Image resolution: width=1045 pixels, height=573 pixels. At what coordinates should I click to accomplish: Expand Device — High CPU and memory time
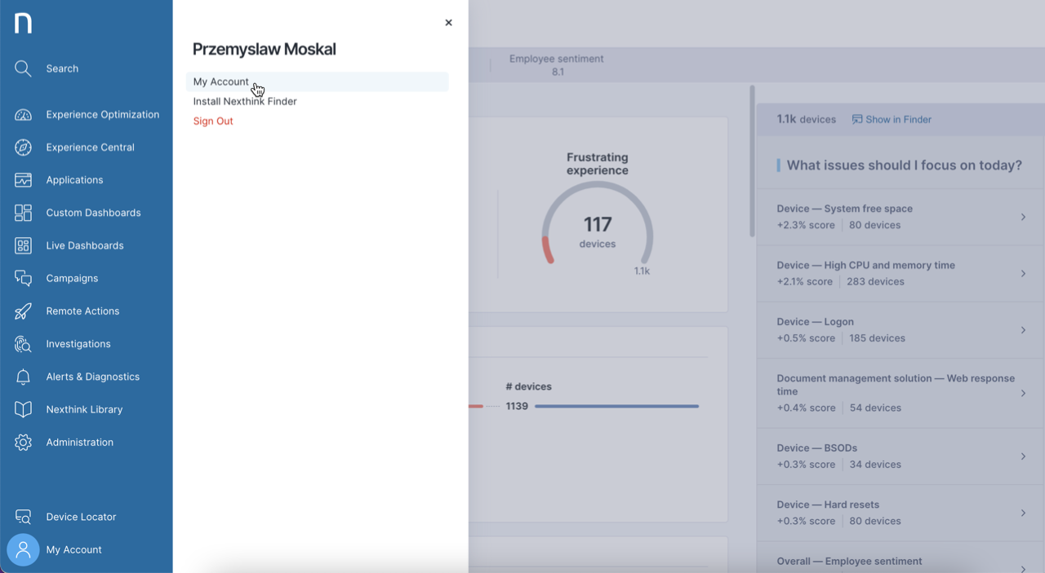(1023, 273)
